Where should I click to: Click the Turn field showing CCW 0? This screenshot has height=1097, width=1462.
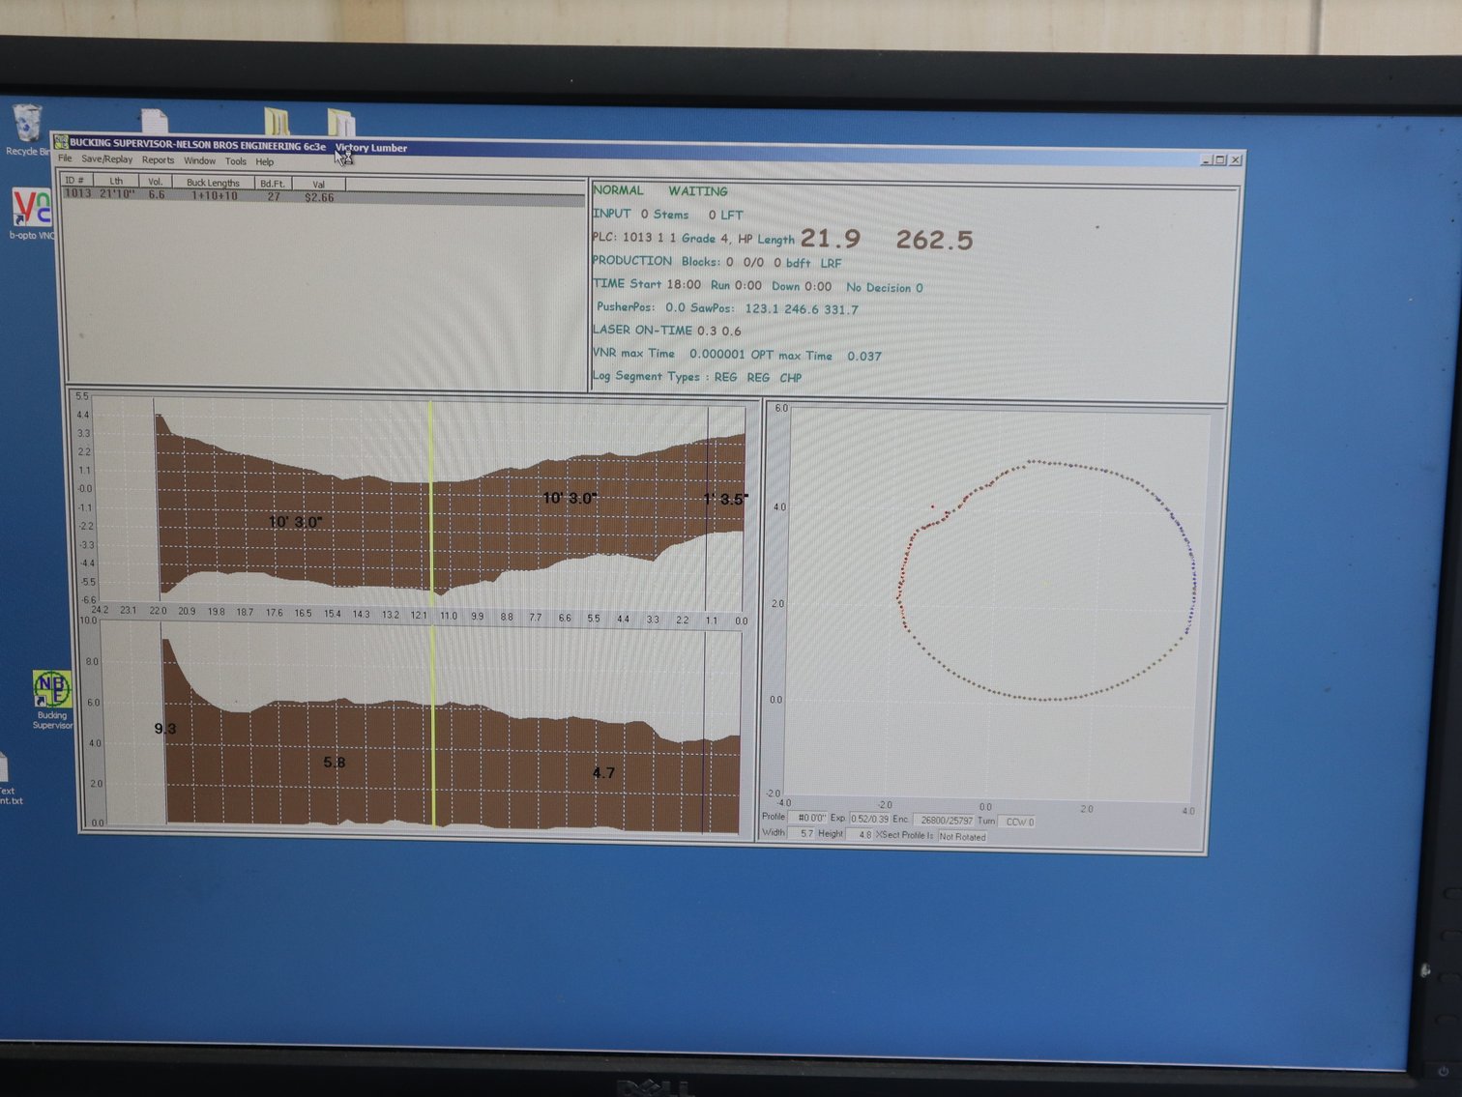(x=1019, y=822)
